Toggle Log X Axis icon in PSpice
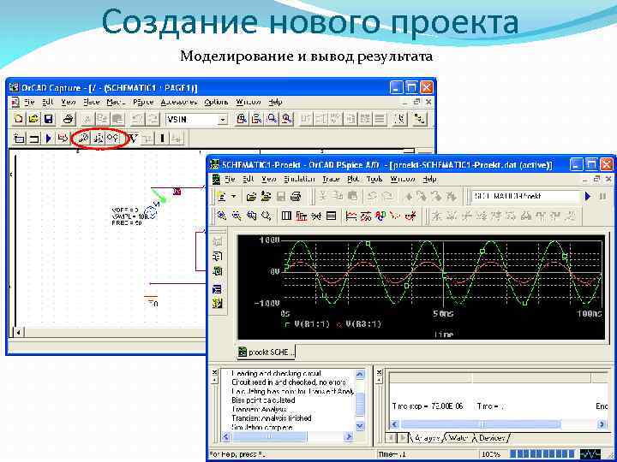 coord(286,216)
